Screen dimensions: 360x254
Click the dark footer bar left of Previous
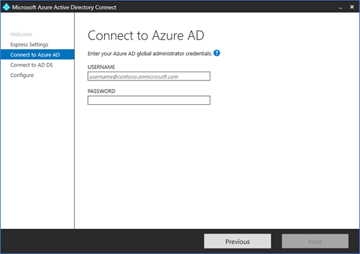click(x=102, y=241)
